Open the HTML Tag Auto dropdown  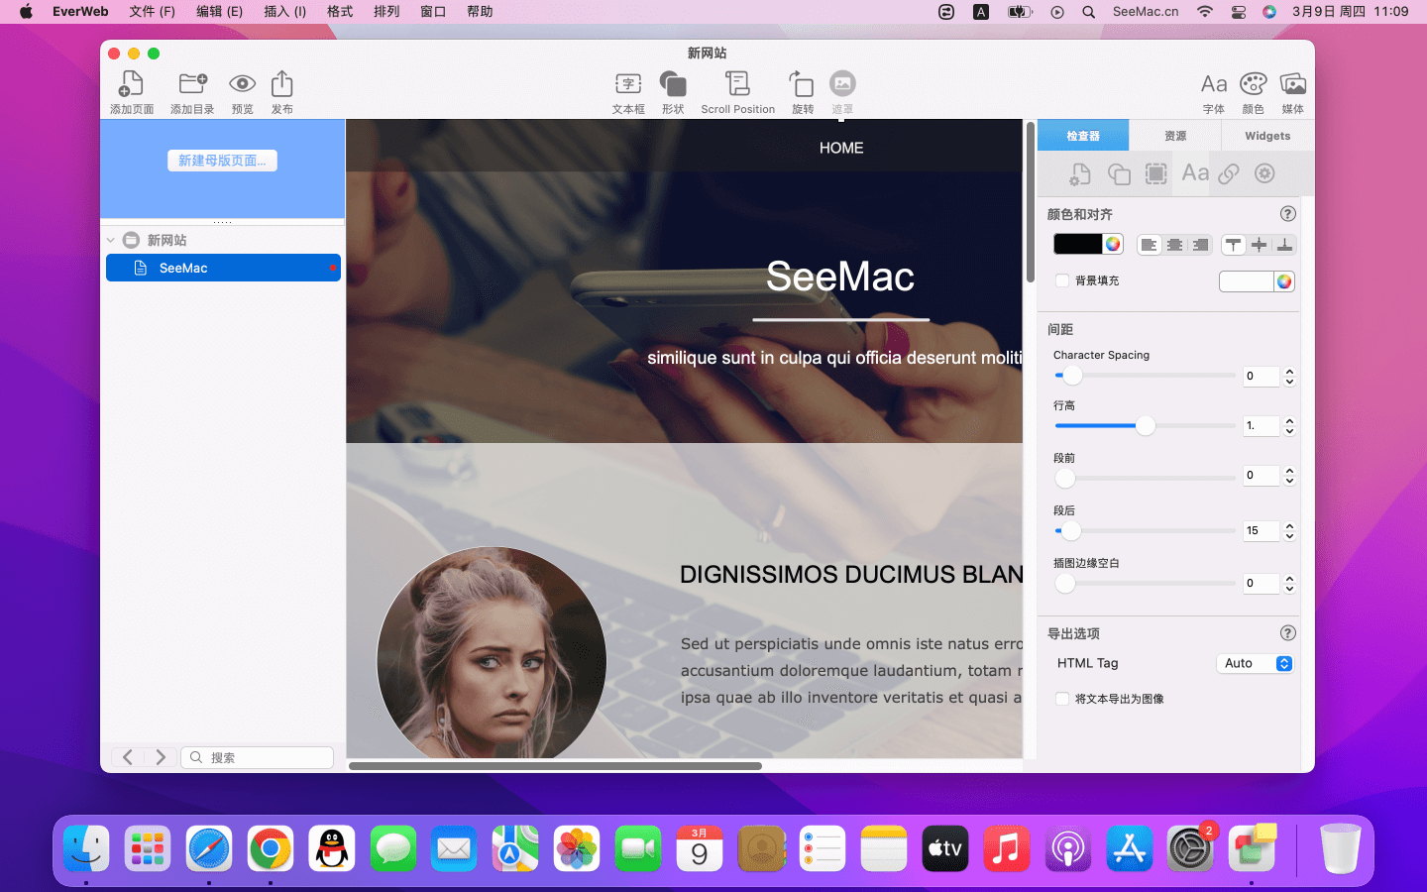pos(1255,664)
